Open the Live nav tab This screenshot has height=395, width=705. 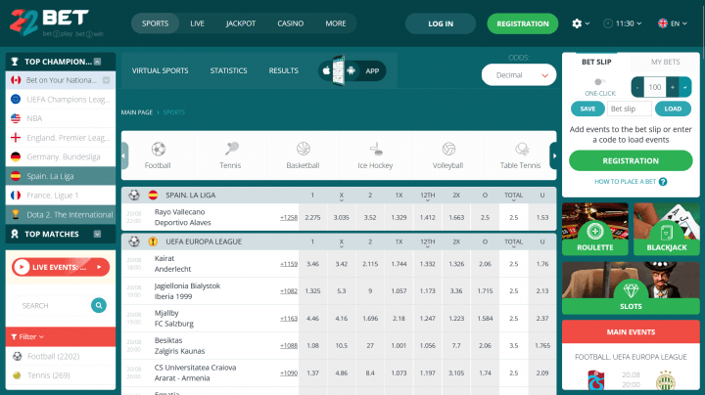pos(197,23)
